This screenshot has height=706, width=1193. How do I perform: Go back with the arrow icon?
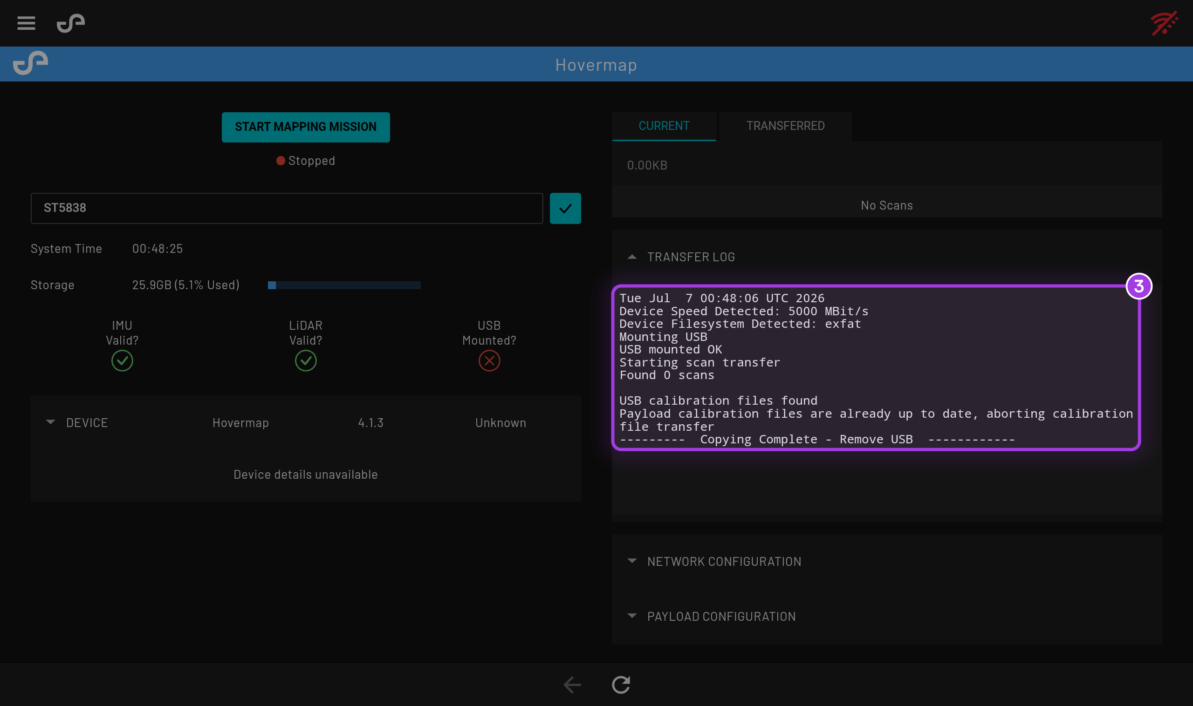click(x=572, y=685)
